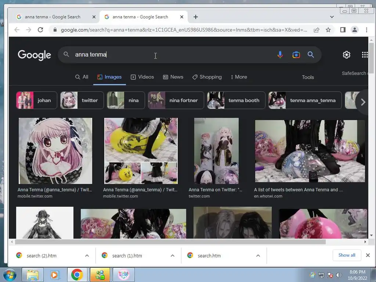The width and height of the screenshot is (376, 282).
Task: Open Windows Media Player from taskbar
Action: pos(55,275)
